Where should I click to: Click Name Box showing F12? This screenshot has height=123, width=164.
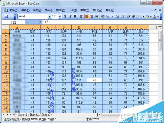(13, 22)
